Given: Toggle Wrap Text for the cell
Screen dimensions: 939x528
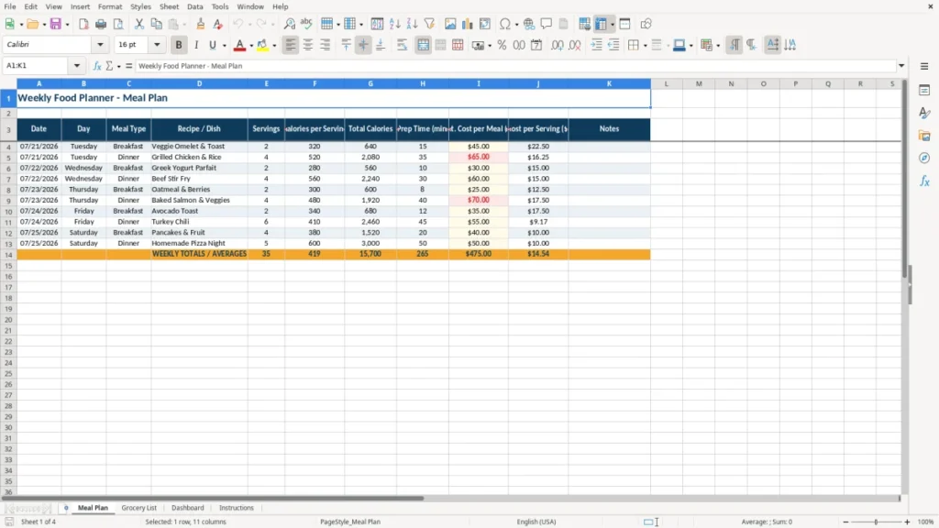Looking at the screenshot, I should pos(402,45).
